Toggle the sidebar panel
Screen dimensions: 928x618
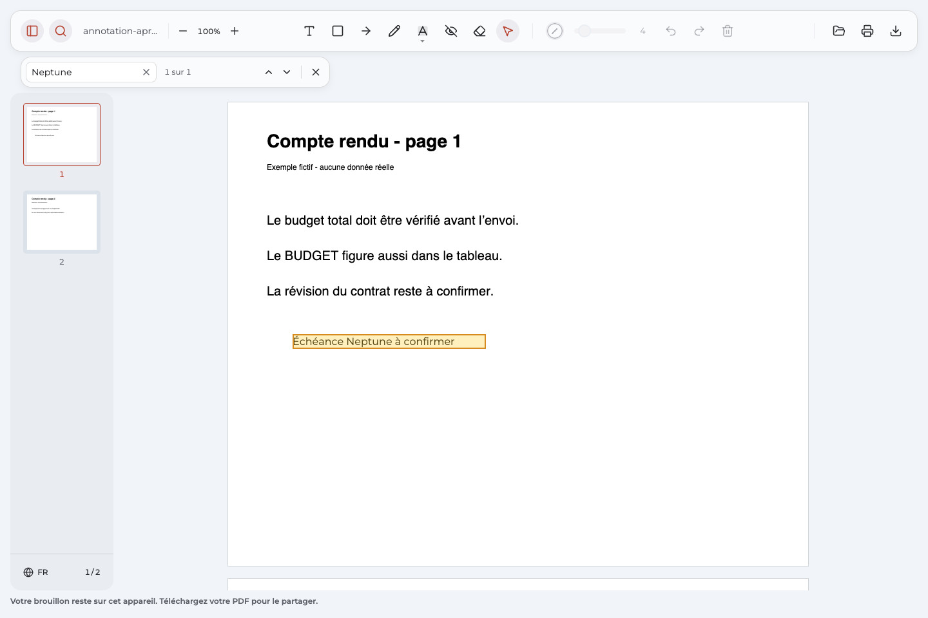point(32,31)
